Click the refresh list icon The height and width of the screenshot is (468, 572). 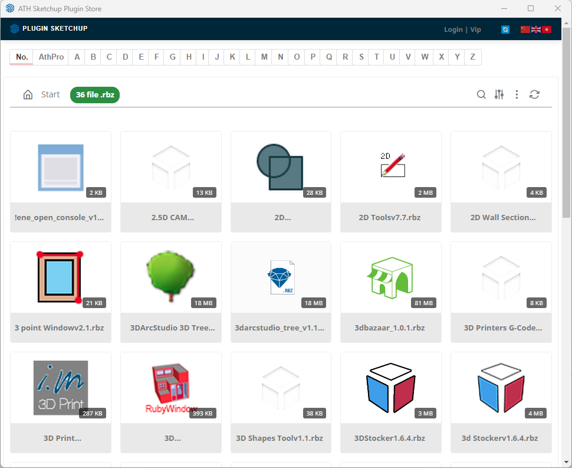(x=534, y=94)
